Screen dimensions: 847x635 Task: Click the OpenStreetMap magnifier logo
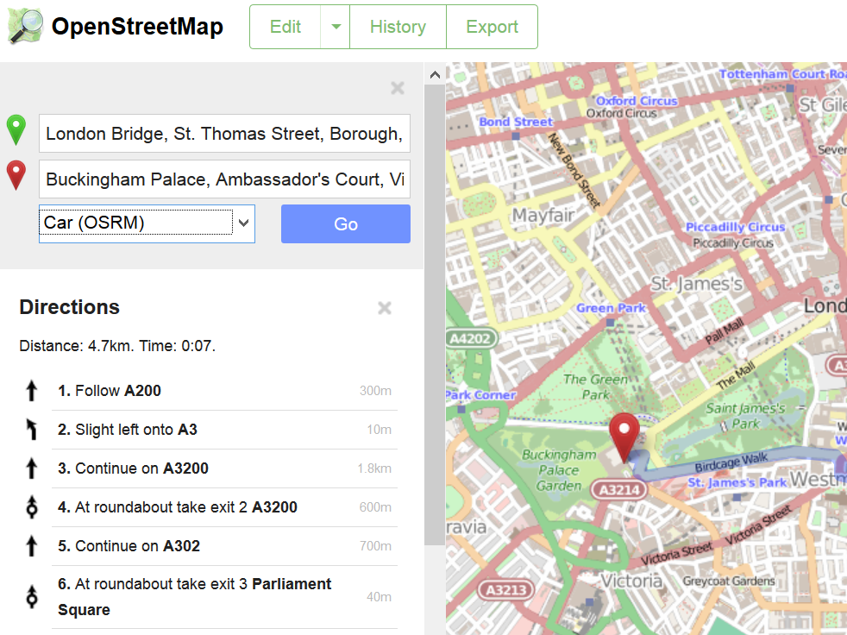pyautogui.click(x=25, y=26)
